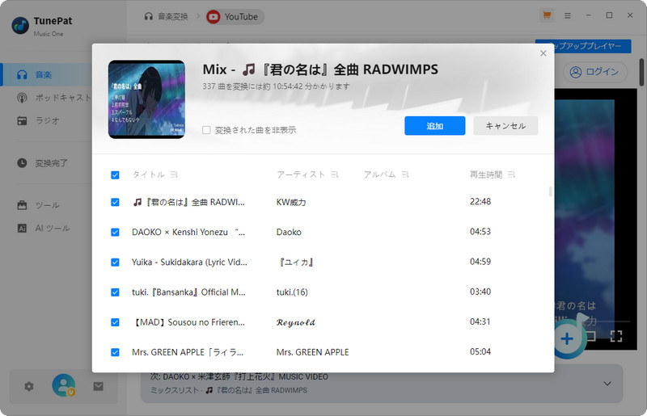Screen dimensions: 647x416
Task: Click duration 22:48
Action: coord(480,202)
